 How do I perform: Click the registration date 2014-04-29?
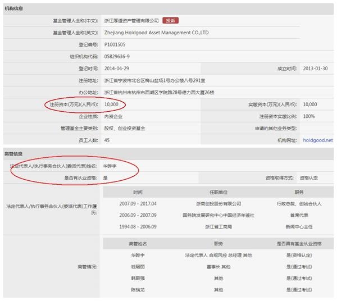coord(118,69)
